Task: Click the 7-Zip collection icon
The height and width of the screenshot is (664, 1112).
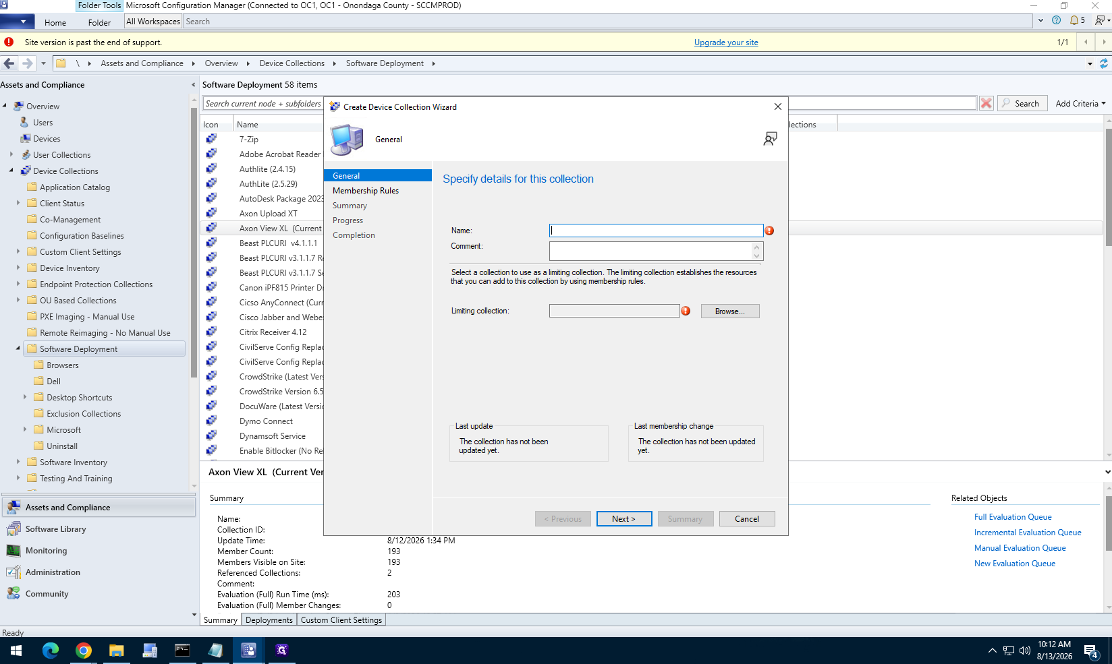Action: (x=211, y=139)
